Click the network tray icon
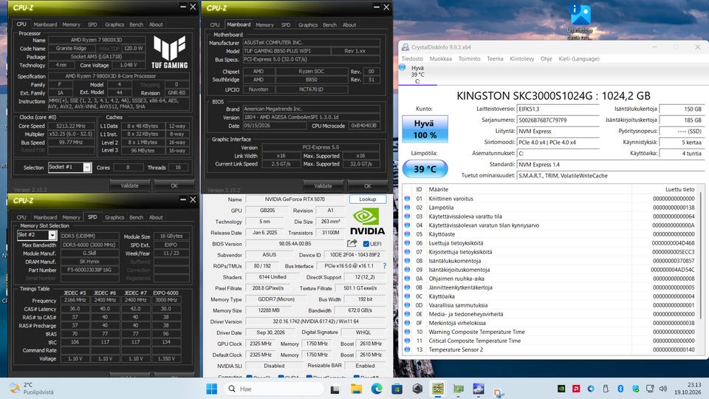709x399 pixels. [650, 389]
